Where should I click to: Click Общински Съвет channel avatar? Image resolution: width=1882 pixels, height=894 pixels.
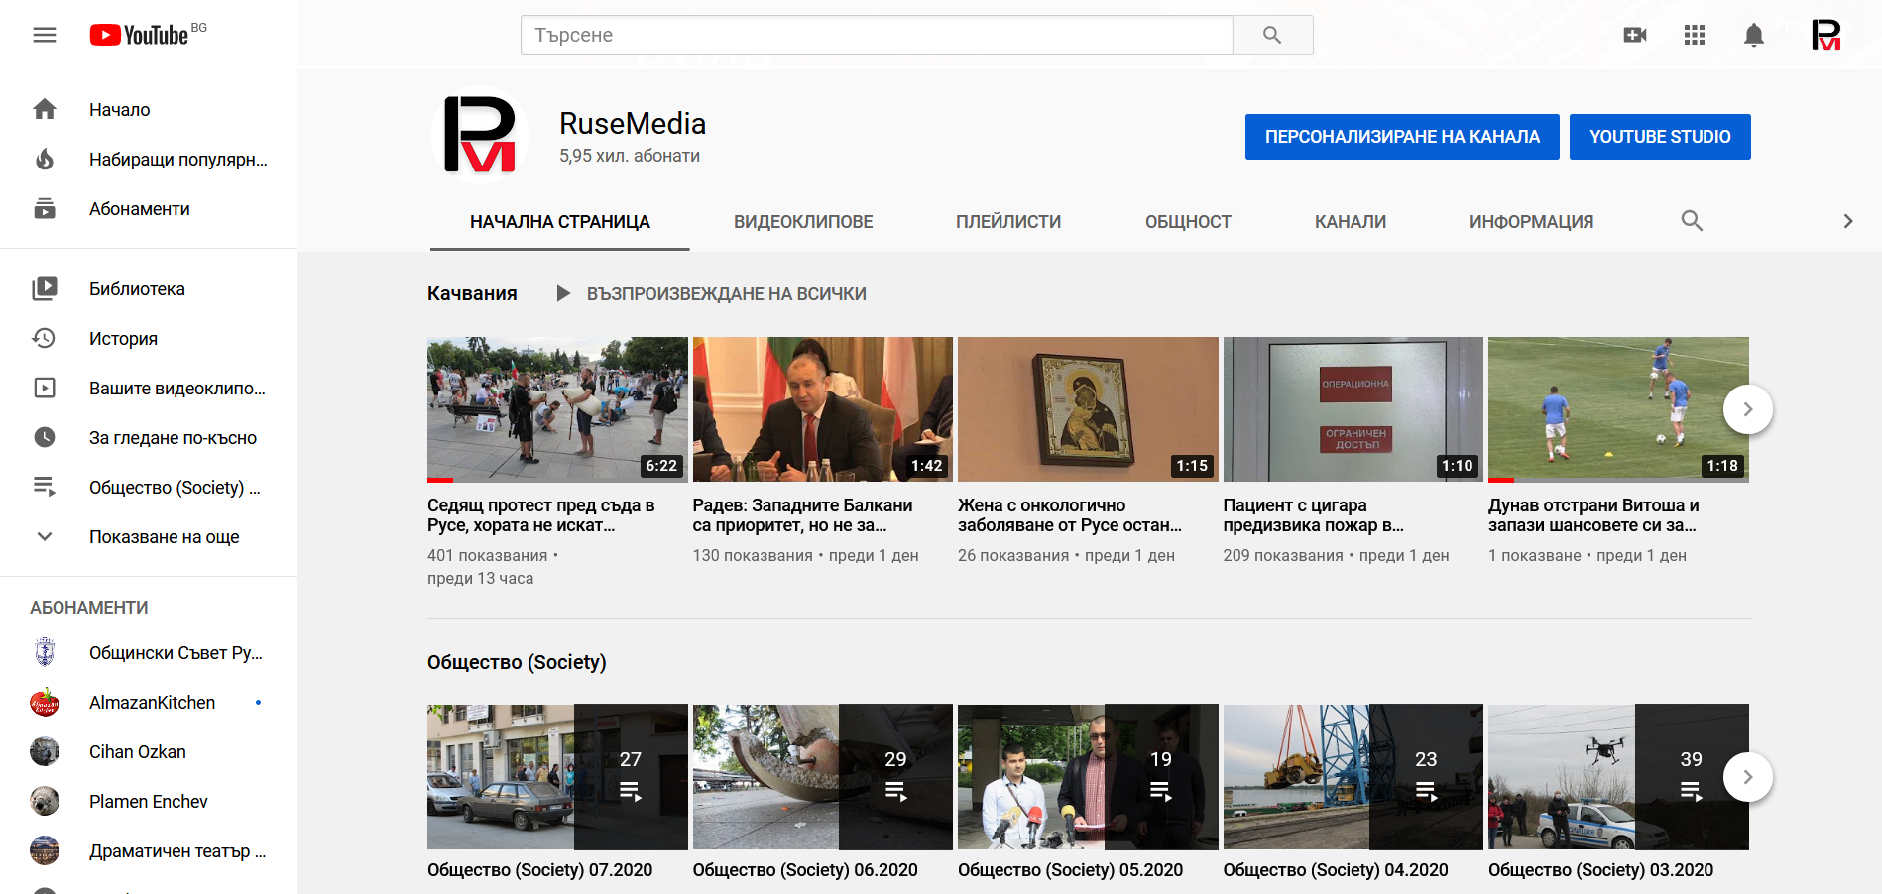point(45,652)
